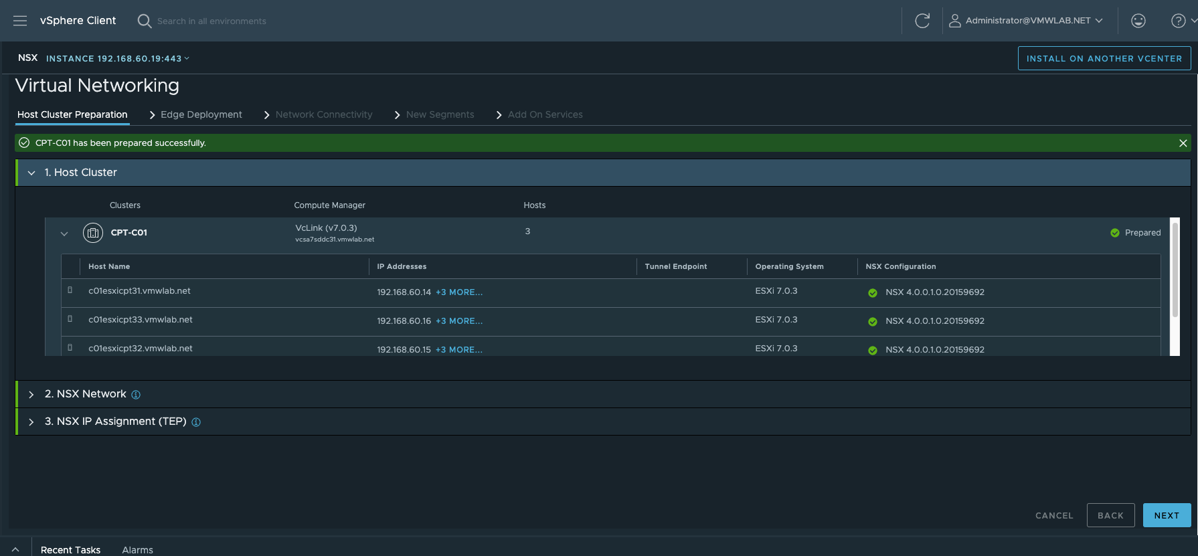Go to the Add On Services step

click(x=545, y=114)
